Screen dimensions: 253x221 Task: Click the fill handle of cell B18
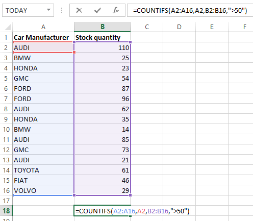pyautogui.click(x=131, y=216)
